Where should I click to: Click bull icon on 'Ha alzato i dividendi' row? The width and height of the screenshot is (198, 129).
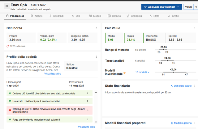[x=10, y=101]
